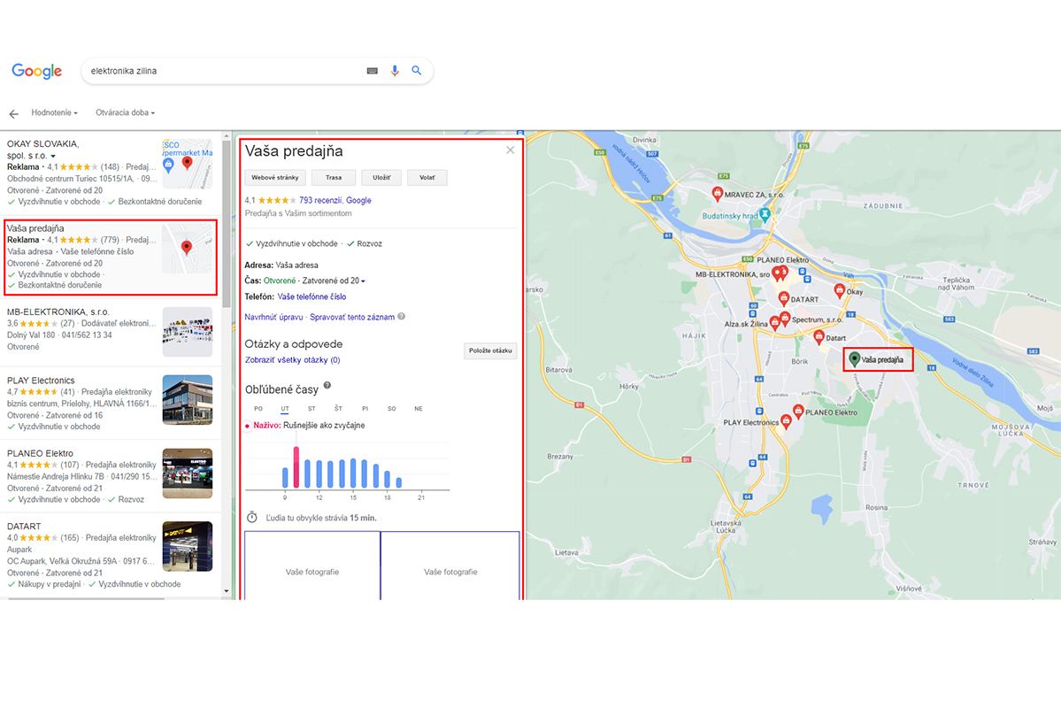Click green Vaša predajňa map marker

pyautogui.click(x=855, y=359)
